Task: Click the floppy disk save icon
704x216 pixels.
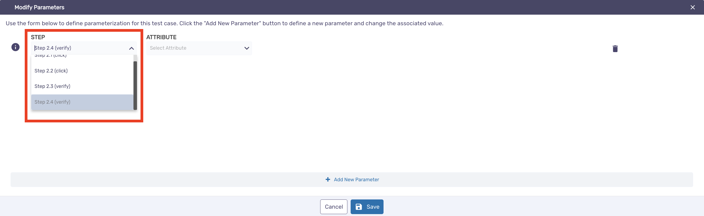Action: [359, 207]
